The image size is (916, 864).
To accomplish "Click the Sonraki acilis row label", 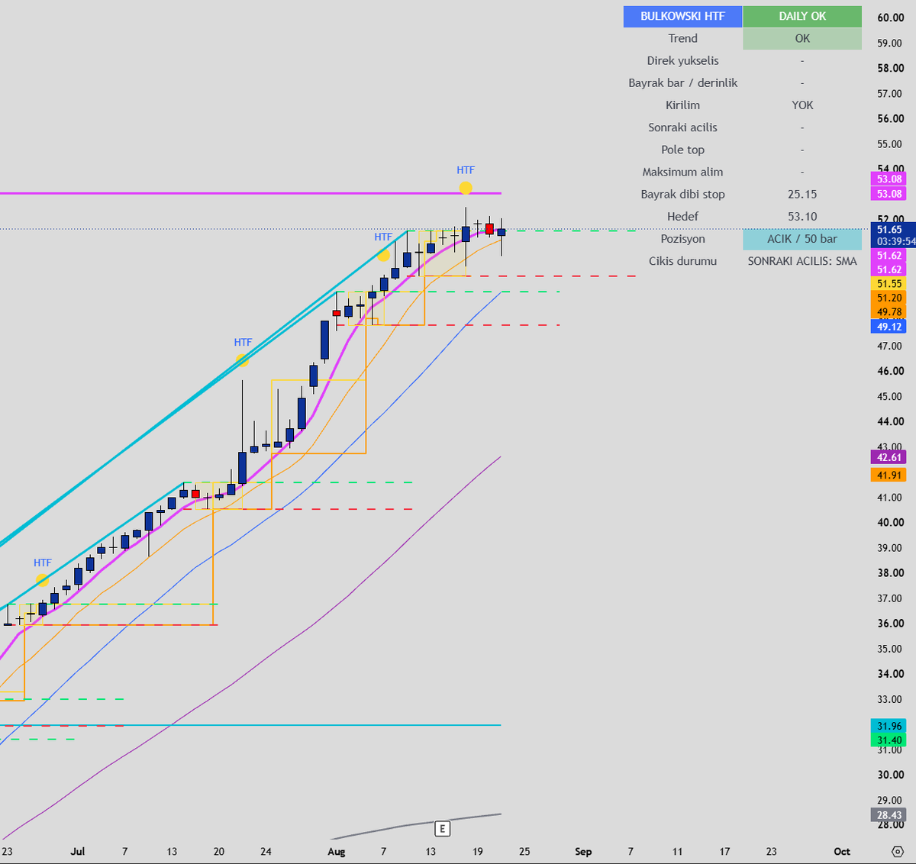I will point(682,127).
